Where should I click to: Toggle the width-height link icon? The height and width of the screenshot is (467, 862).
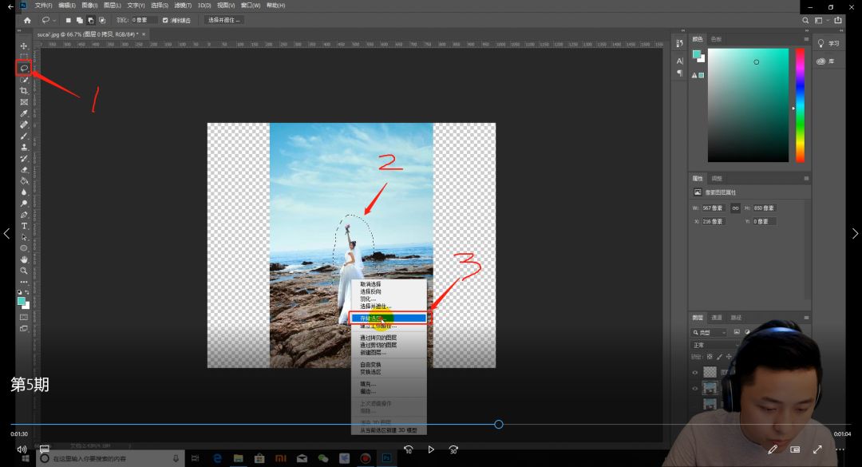click(x=735, y=208)
